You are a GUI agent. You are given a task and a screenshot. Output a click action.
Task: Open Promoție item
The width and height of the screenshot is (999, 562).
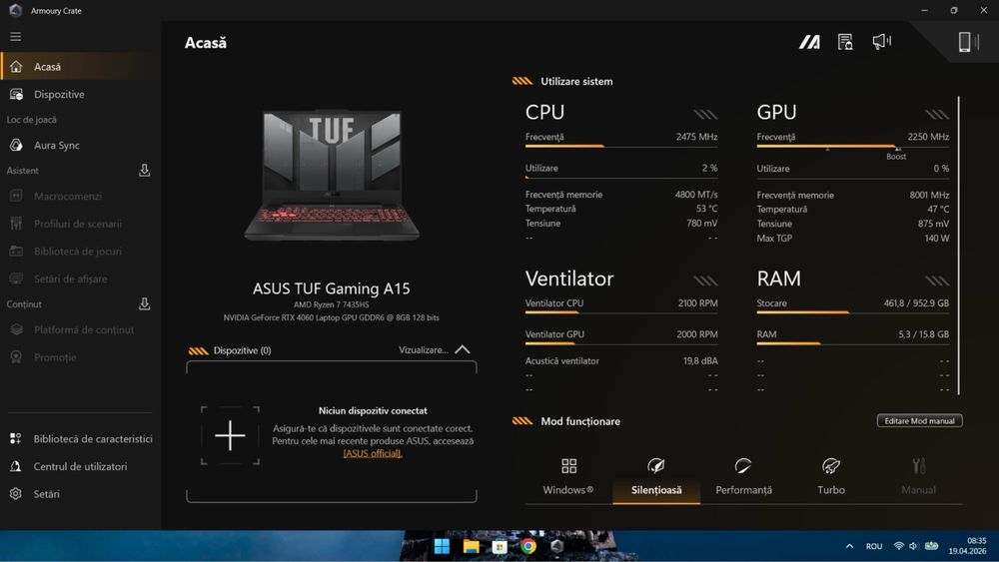(80, 357)
